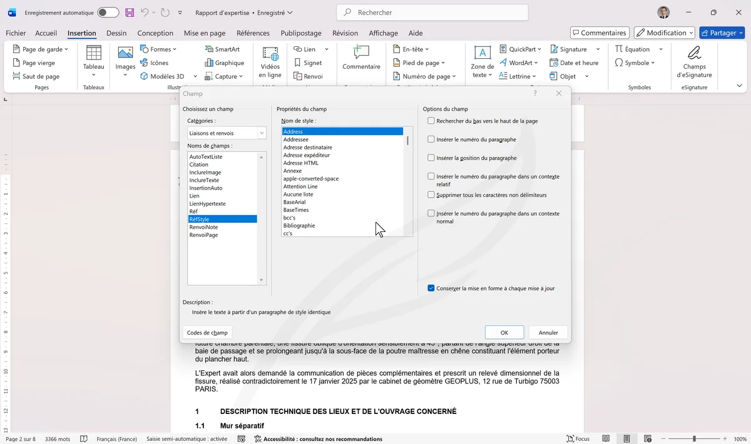Toggle the Enregistrement automatique switch
751x444 pixels.
click(108, 13)
